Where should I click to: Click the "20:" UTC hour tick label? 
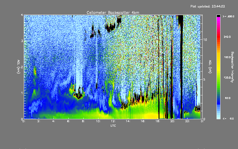click(173, 121)
